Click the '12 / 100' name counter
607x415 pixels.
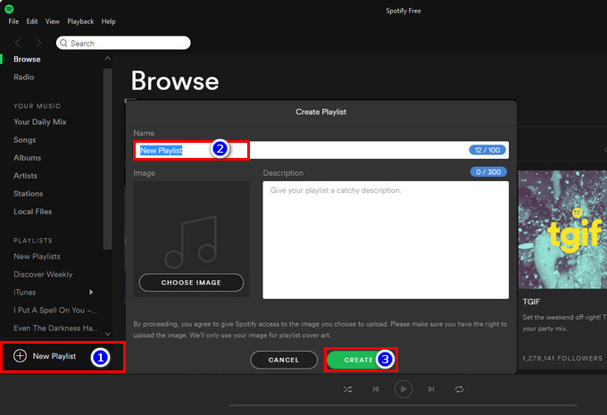487,150
